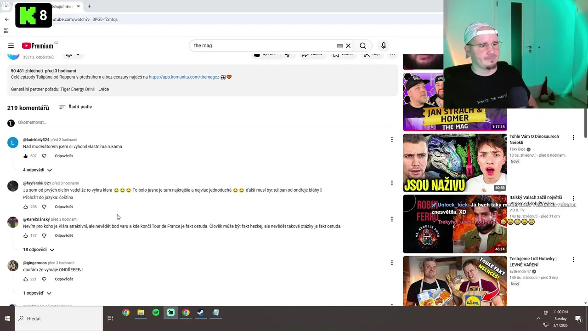588x331 pixels.
Task: Open menu for 'Italský Valach' video
Action: (573, 199)
